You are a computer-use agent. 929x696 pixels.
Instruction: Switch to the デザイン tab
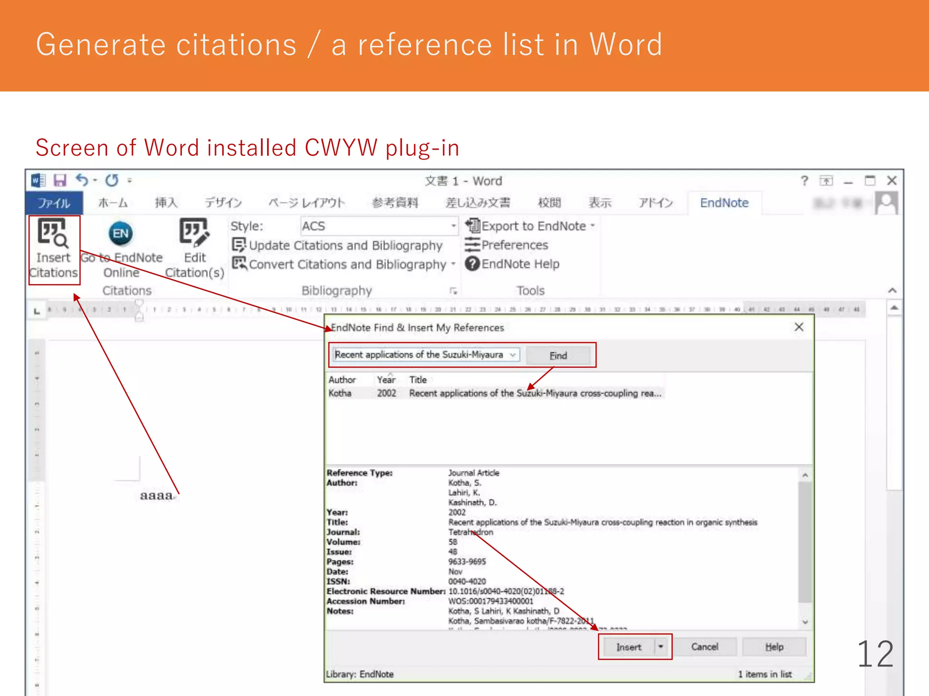(x=223, y=203)
